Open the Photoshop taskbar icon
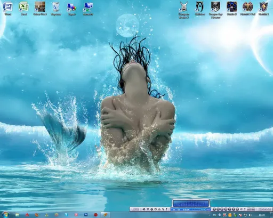273x218 pixels. (x=86, y=215)
